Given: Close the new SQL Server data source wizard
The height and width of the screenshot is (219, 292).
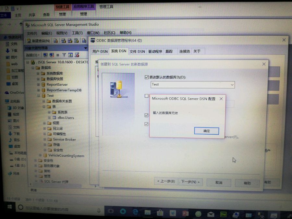Looking at the screenshot, I should (x=264, y=64).
